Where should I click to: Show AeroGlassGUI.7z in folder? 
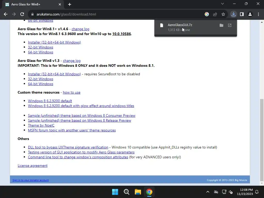pyautogui.click(x=221, y=25)
